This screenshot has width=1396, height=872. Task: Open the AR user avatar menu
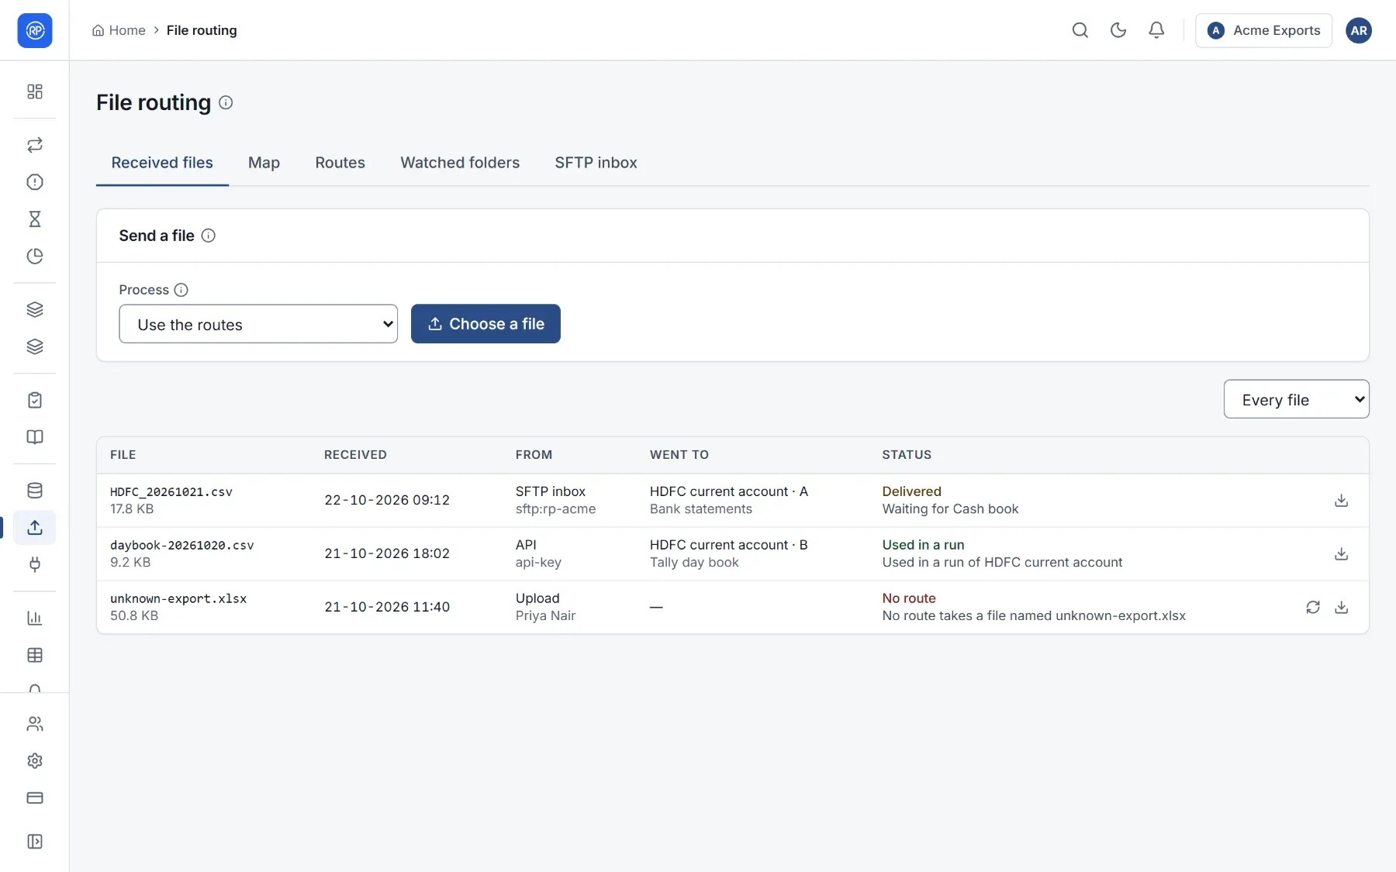pos(1359,30)
